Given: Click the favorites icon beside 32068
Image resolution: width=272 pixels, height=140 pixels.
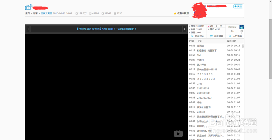Looking at the screenshot, I should click(x=103, y=13).
